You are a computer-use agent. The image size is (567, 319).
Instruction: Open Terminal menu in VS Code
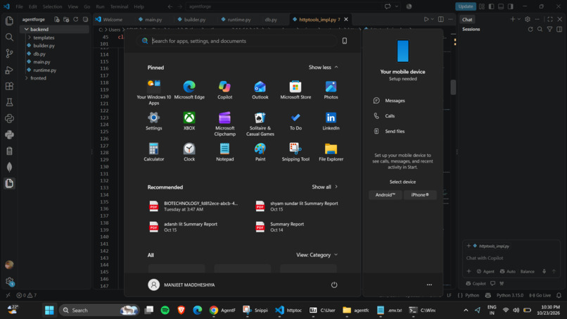pos(119,6)
